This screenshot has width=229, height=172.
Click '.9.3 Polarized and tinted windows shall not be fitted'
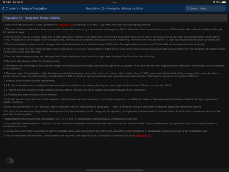coord(30,95)
